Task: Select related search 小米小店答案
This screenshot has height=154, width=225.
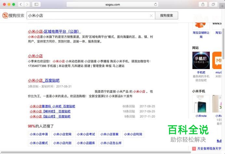Action: coord(109,134)
